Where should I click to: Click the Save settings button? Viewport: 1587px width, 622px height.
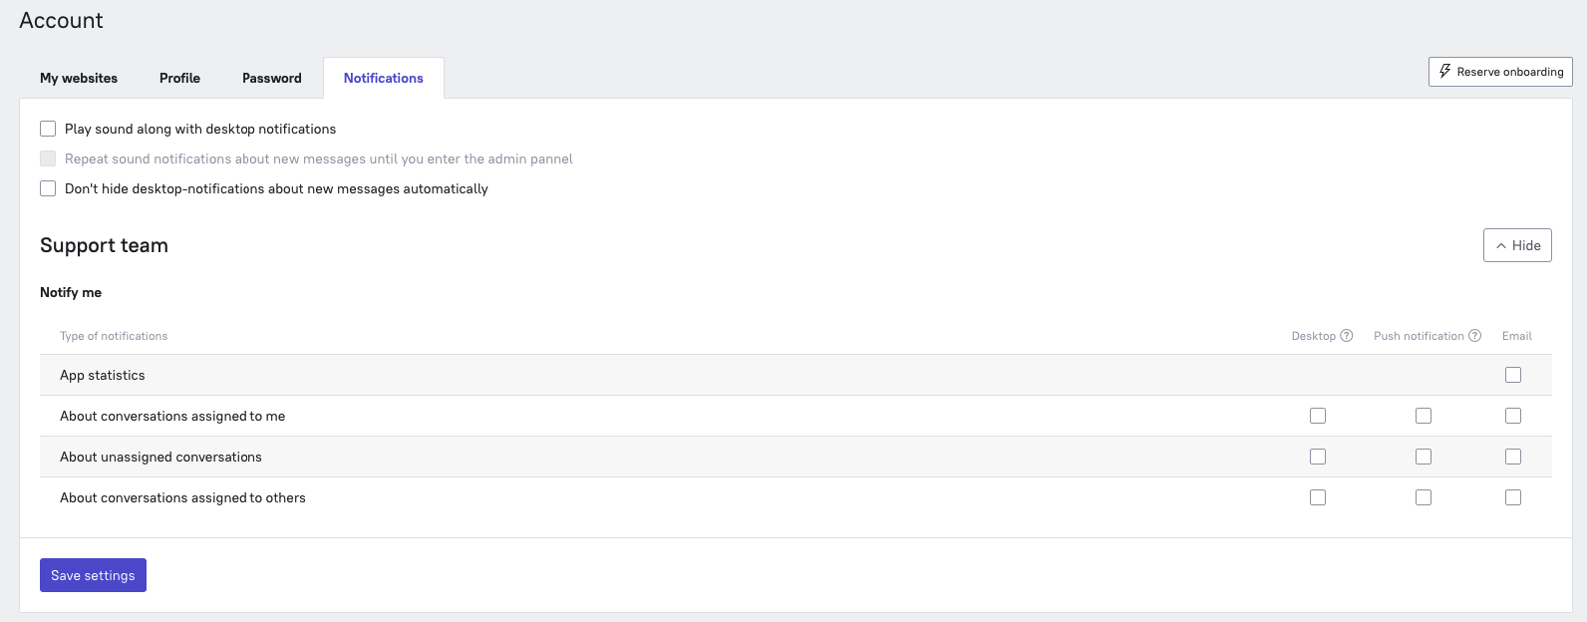(93, 575)
